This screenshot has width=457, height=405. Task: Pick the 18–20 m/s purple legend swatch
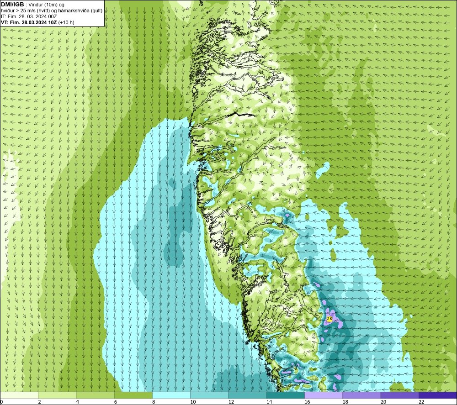(x=361, y=395)
